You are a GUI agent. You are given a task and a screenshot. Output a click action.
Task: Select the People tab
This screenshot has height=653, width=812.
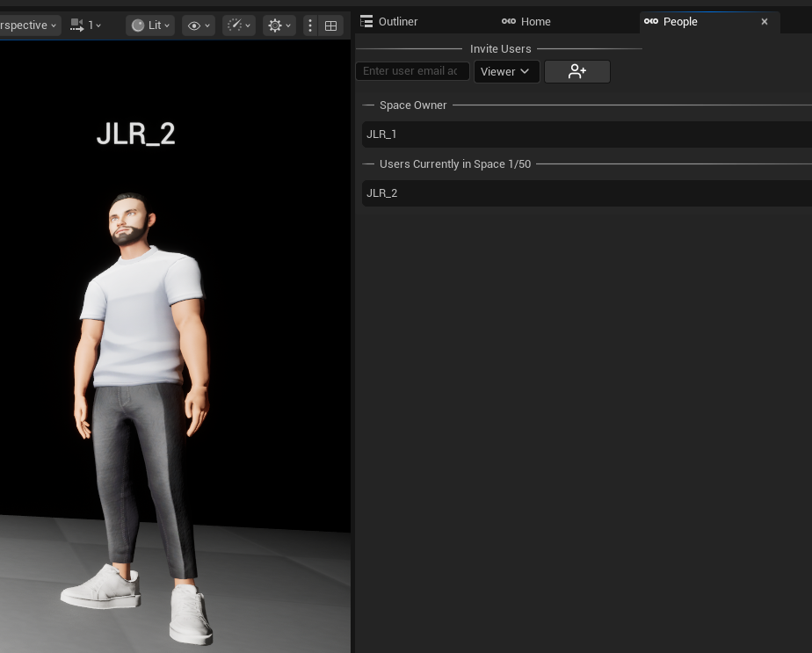click(x=680, y=21)
